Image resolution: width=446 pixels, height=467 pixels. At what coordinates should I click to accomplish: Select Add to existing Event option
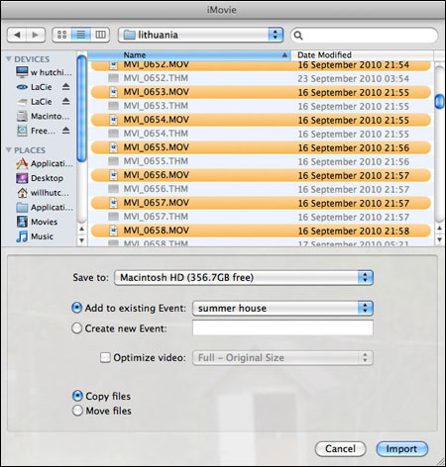tap(76, 308)
